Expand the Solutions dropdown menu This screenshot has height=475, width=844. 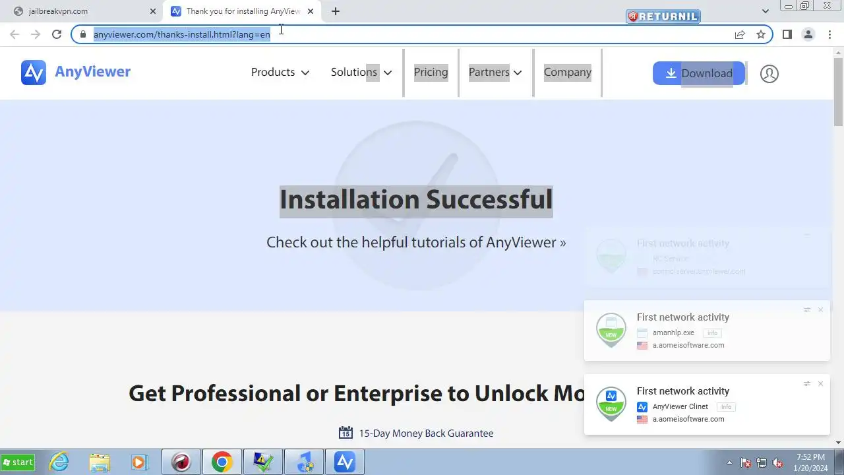point(361,72)
